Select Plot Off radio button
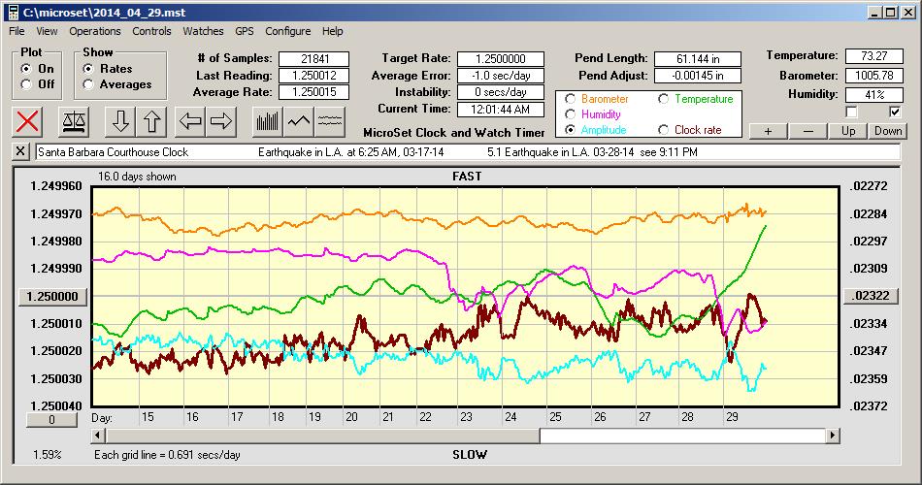The height and width of the screenshot is (485, 922). coord(26,84)
